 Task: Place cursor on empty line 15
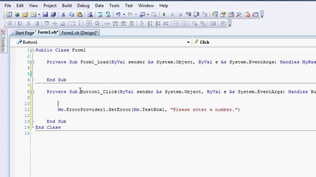(x=173, y=133)
